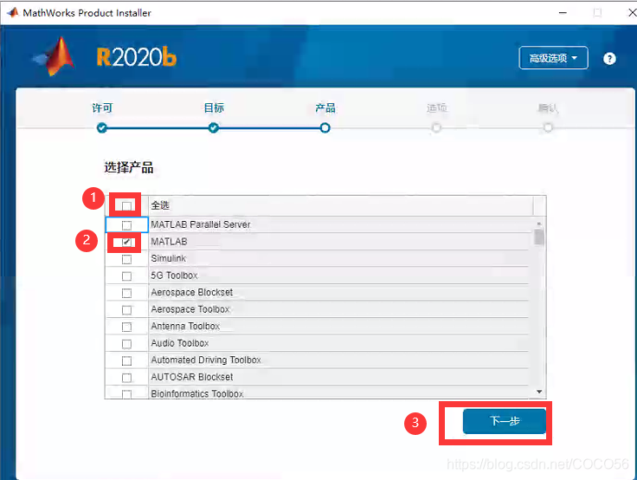Select the 产品 step label

coord(325,107)
